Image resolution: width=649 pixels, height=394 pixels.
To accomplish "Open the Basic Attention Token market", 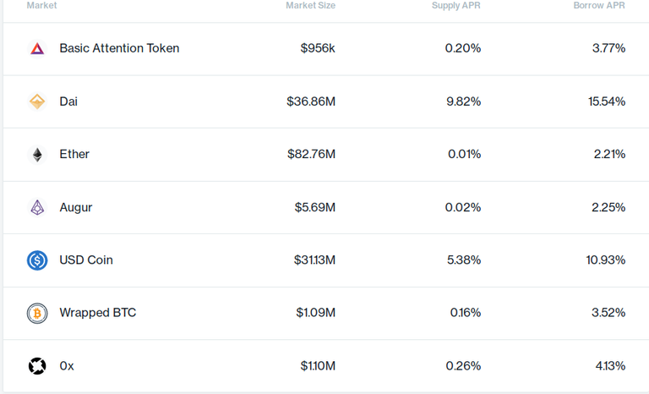I will [119, 48].
